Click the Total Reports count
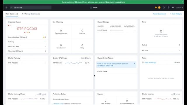The height and width of the screenshot is (105, 187). pyautogui.click(x=106, y=101)
